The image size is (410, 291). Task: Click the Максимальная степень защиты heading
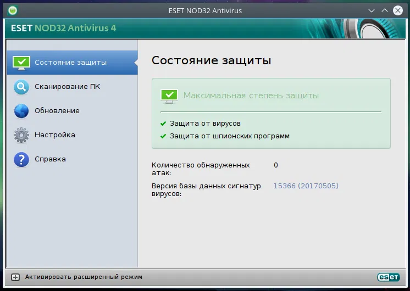[251, 96]
